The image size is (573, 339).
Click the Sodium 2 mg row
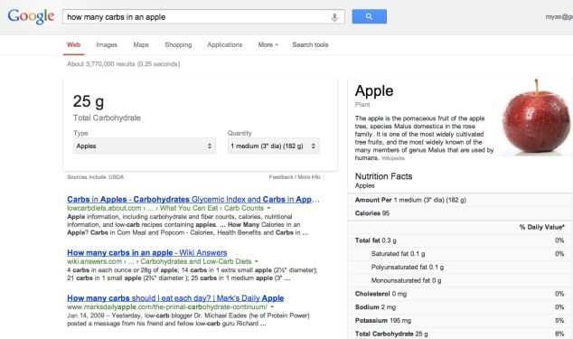(460, 307)
